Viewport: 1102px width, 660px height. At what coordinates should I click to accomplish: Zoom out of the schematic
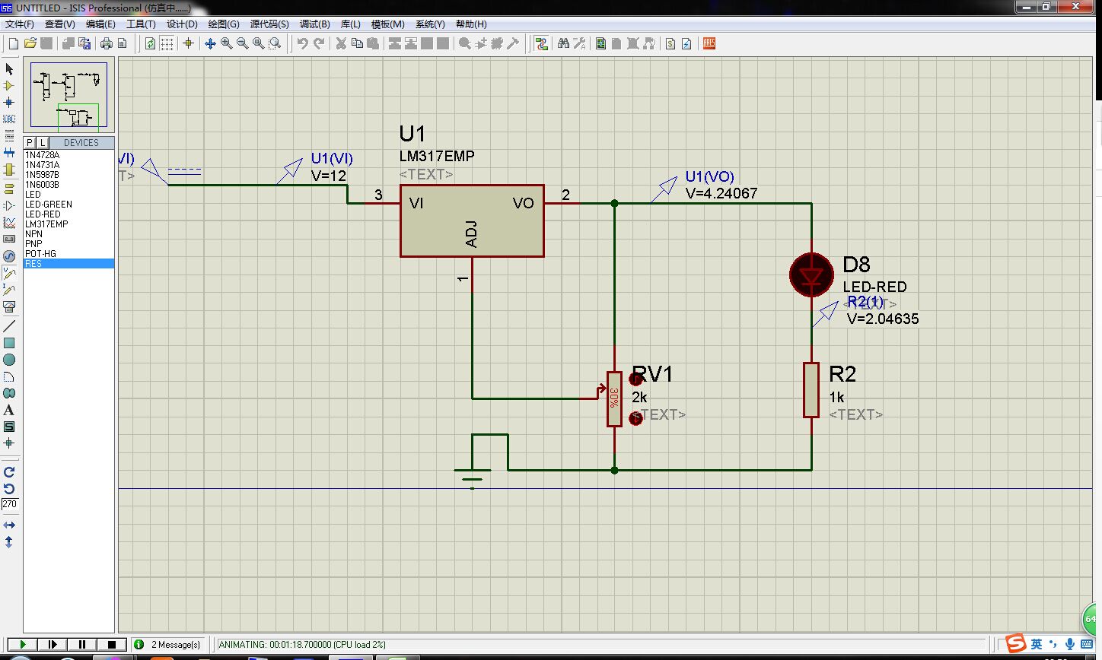[x=242, y=43]
